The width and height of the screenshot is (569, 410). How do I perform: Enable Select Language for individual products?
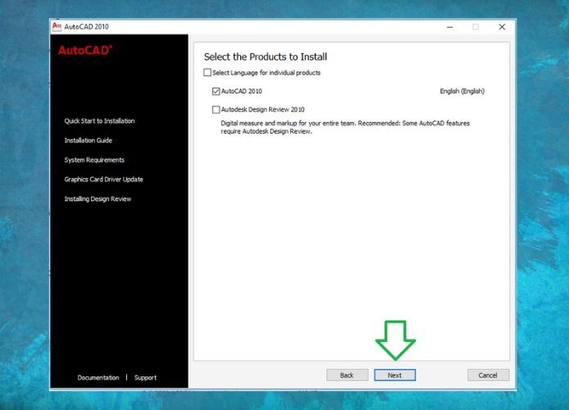[x=207, y=72]
